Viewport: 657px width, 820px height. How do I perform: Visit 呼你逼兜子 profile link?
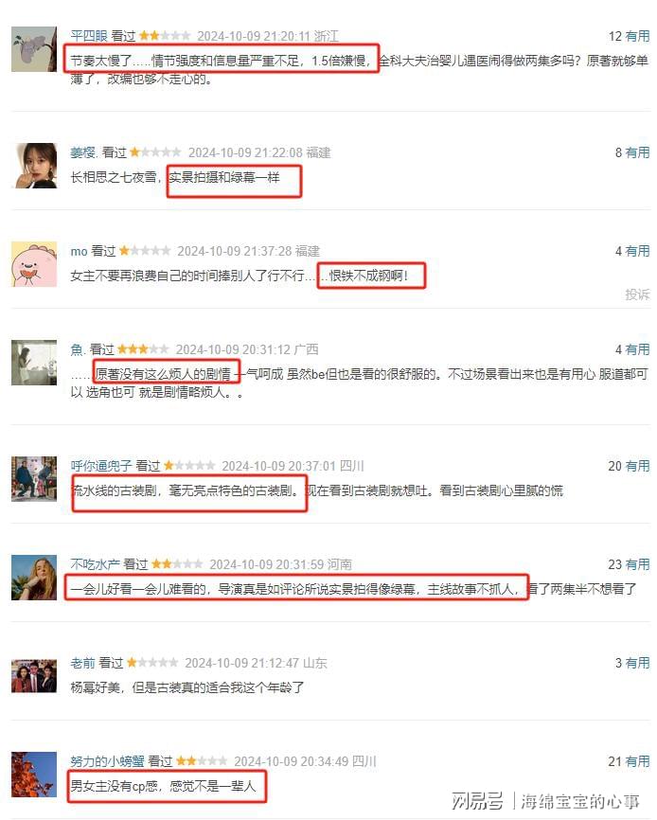click(101, 466)
